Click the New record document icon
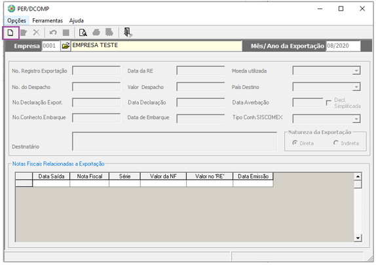Image resolution: width=376 pixels, height=265 pixels. point(10,33)
